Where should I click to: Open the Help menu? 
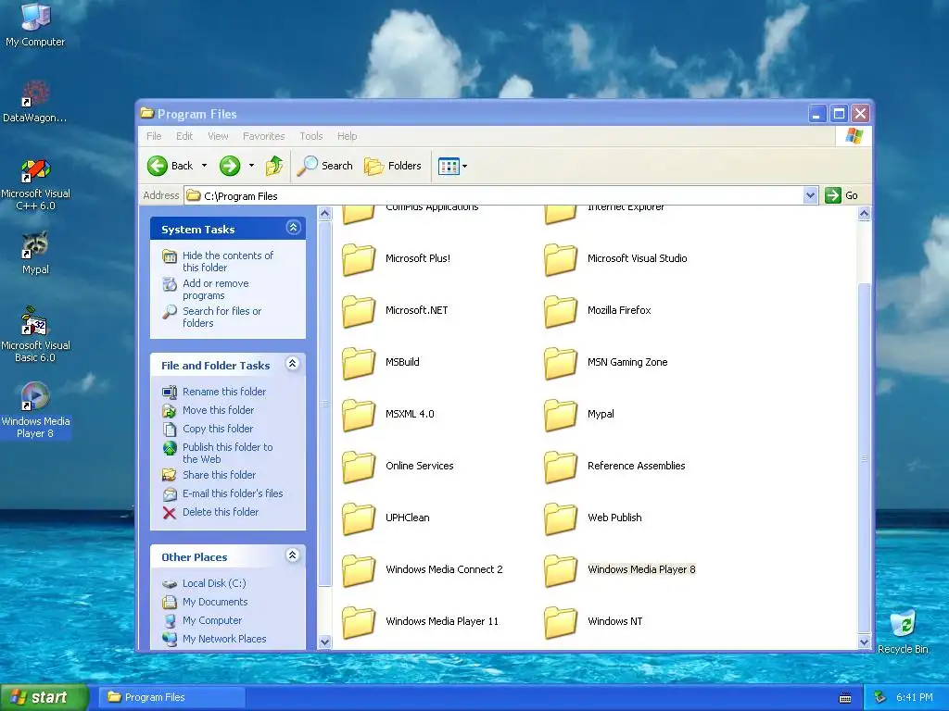click(347, 136)
